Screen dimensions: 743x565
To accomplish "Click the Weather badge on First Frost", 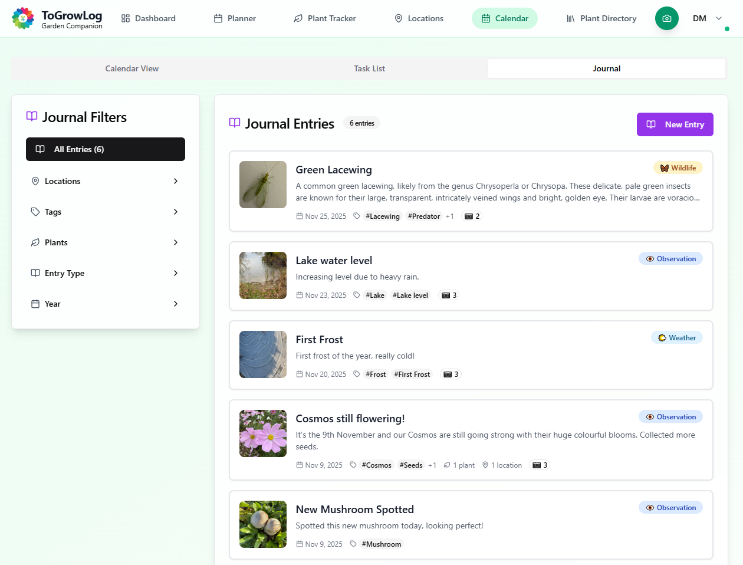I will pyautogui.click(x=676, y=338).
